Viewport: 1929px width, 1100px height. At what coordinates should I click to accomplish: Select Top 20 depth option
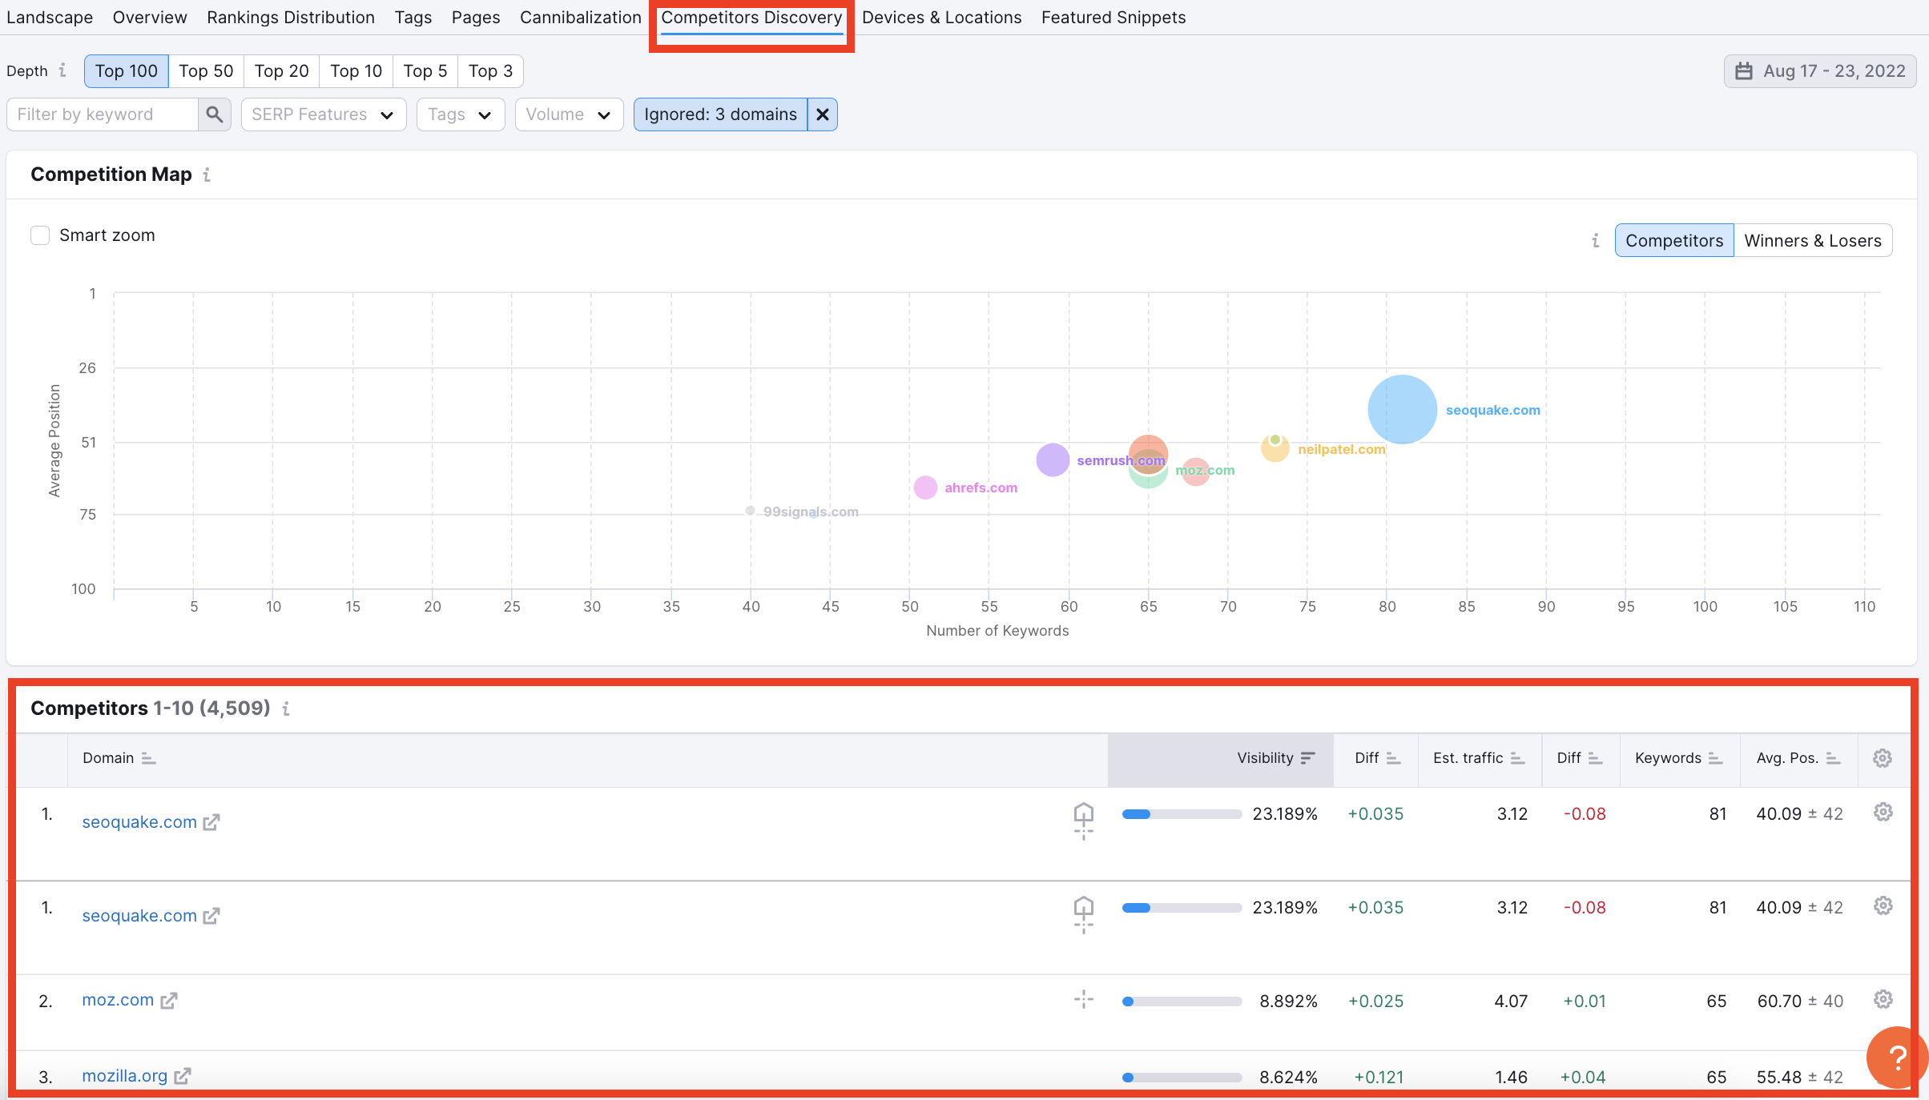click(x=281, y=71)
